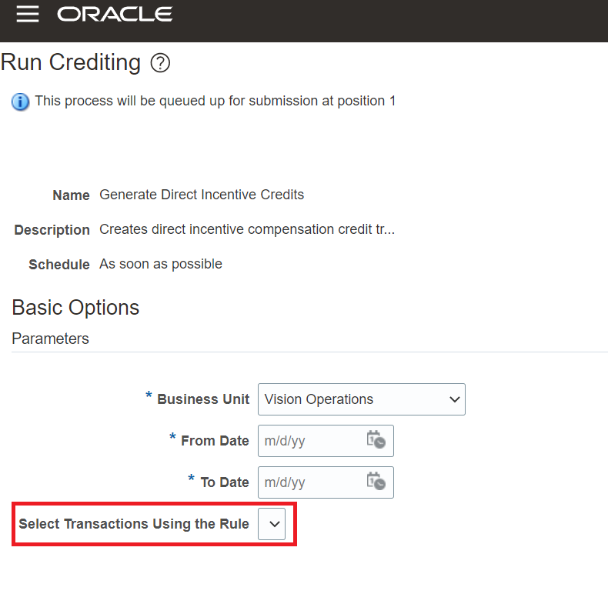Click the Generate Direct Incentive Credits name
Viewport: 608px width, 594px height.
(202, 195)
